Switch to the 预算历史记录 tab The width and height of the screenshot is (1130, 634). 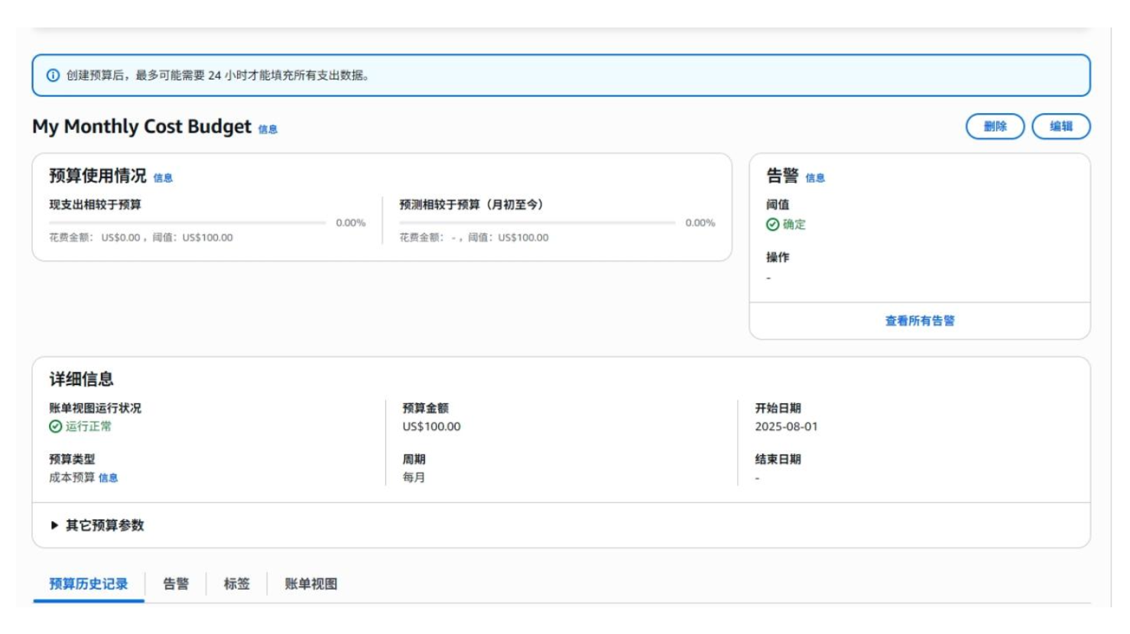(89, 584)
